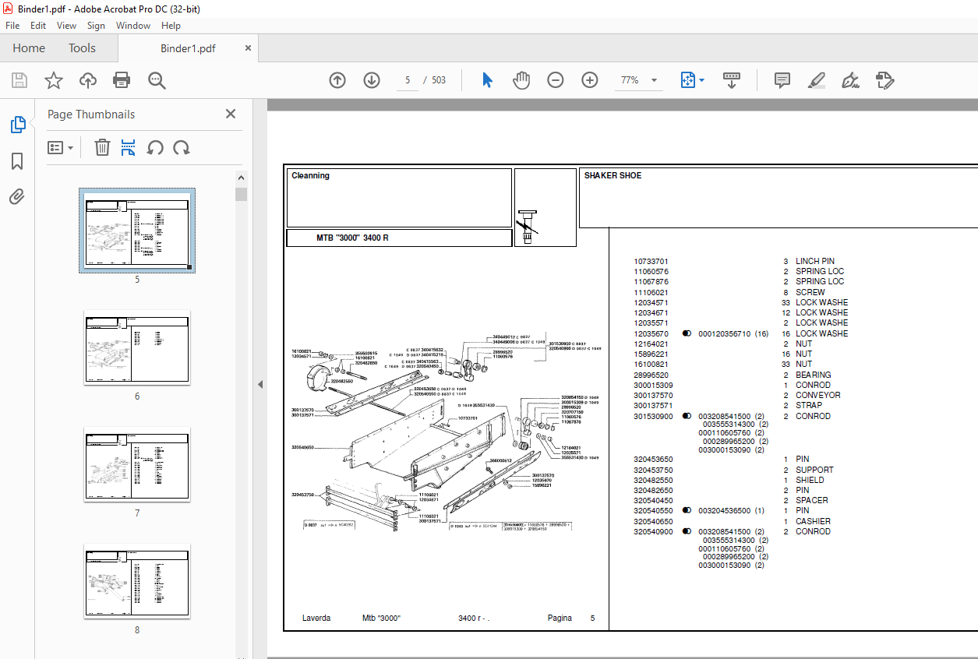Expand the fit page options dropdown

[693, 80]
